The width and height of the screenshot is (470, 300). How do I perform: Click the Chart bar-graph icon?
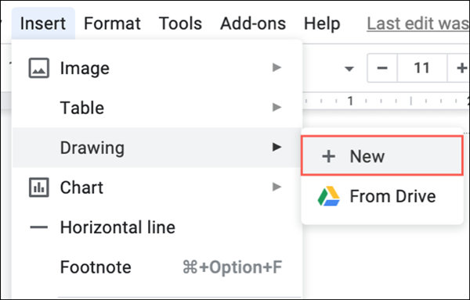click(39, 187)
